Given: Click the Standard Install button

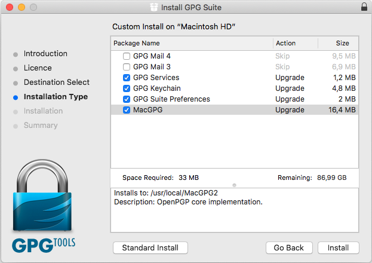Looking at the screenshot, I should tap(150, 248).
